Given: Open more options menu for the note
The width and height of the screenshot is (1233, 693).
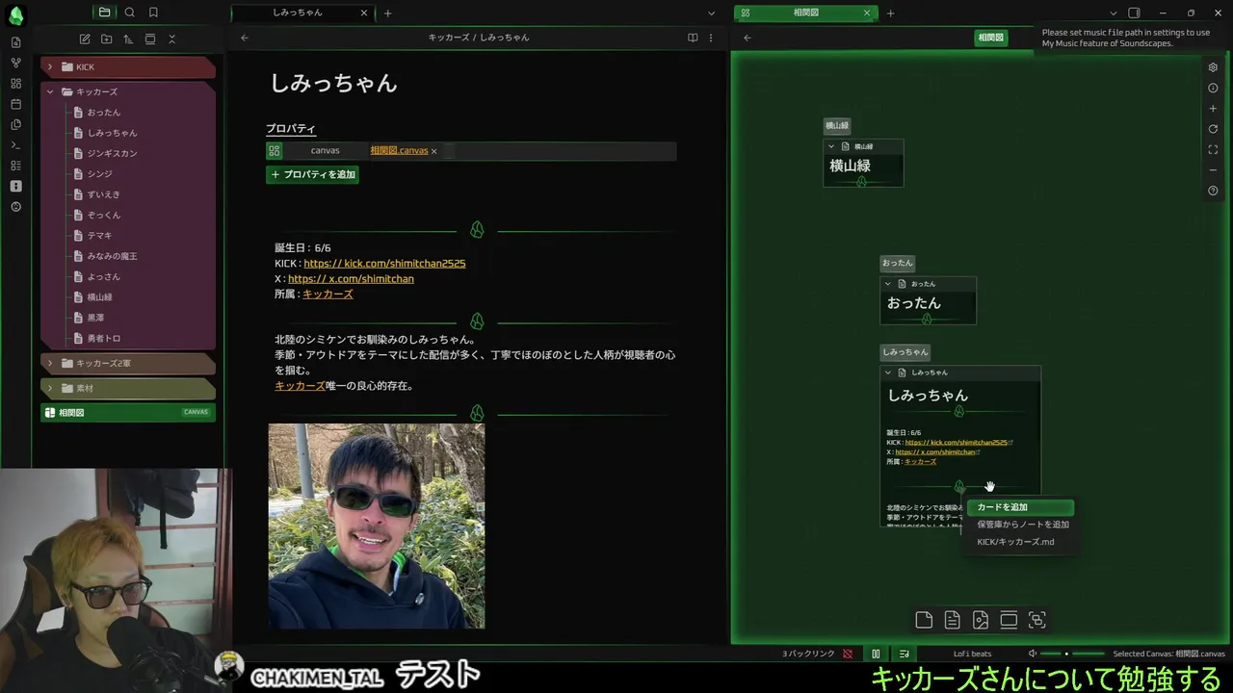Looking at the screenshot, I should coord(711,38).
